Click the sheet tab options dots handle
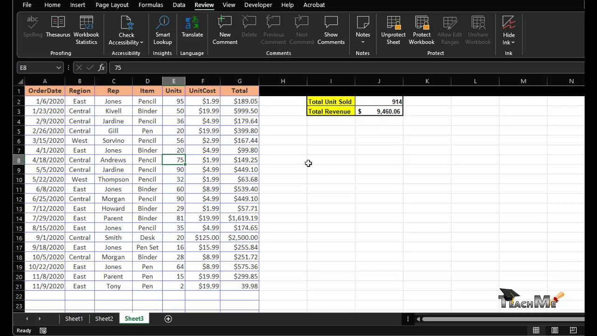This screenshot has height=336, width=597. tap(408, 319)
